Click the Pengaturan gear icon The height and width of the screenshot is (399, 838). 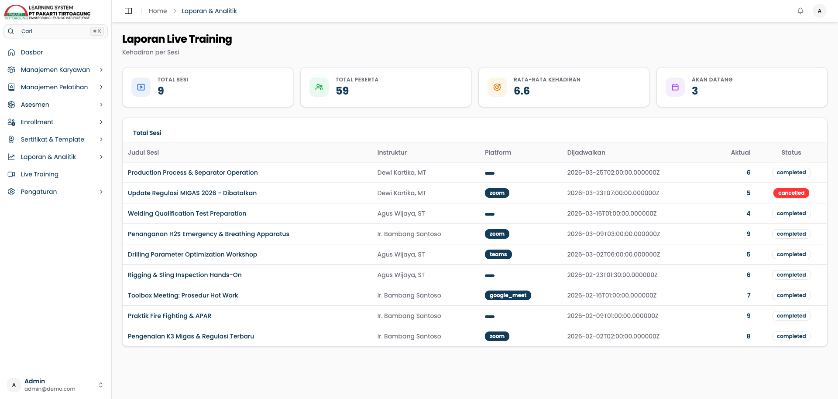click(12, 192)
